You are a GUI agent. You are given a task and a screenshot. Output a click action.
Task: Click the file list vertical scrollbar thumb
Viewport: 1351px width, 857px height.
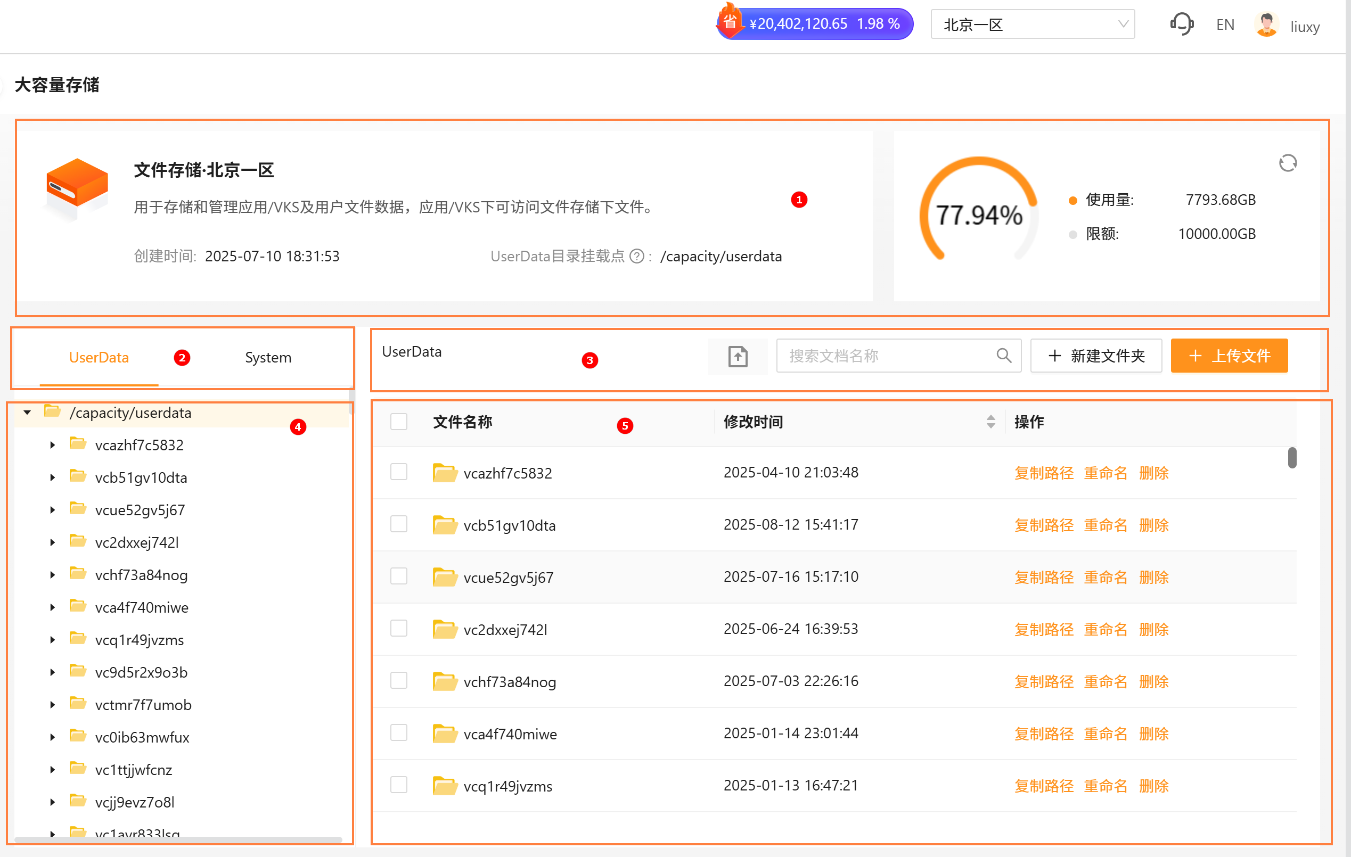click(x=1291, y=458)
